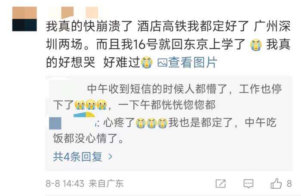Click the chevron arrow after 共4条回复
Viewport: 301px width, 196px height.
[111, 156]
